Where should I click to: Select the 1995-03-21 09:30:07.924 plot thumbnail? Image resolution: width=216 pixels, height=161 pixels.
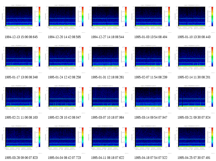coord(194,99)
